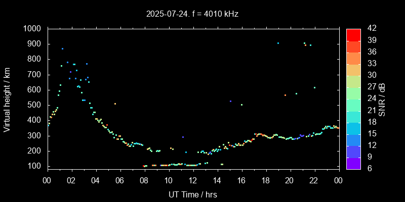405x202 pixels.
Task: Click the "UT Time / hrs" axis label
Action: point(192,194)
